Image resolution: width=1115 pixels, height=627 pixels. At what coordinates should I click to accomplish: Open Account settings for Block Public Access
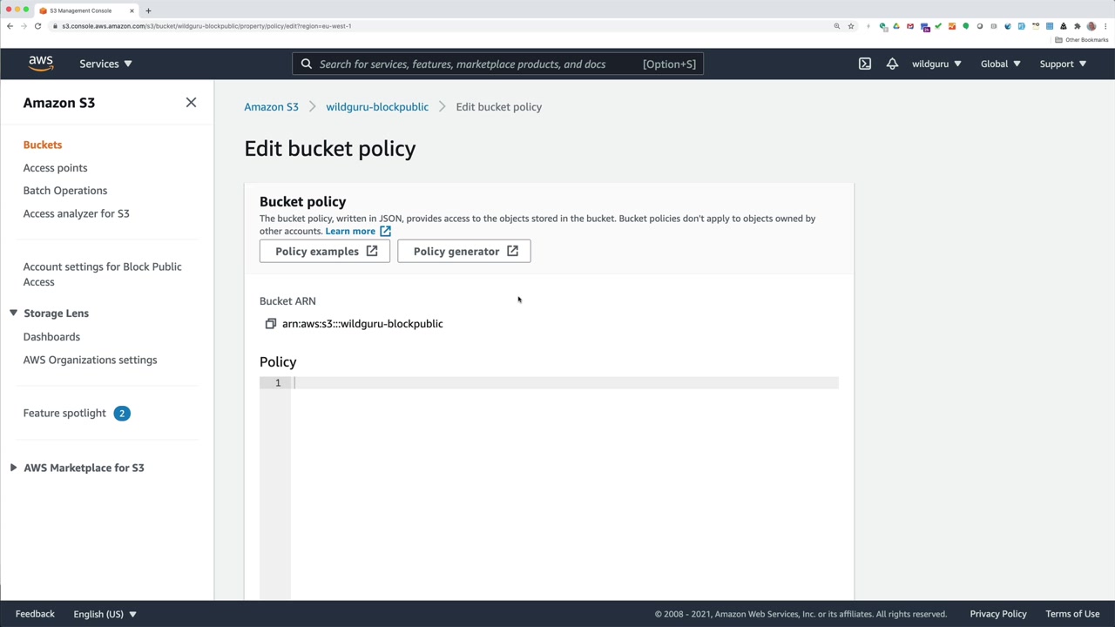coord(102,274)
